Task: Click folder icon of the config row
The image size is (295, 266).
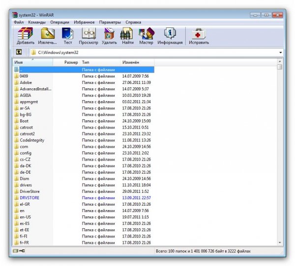Action: (x=16, y=153)
